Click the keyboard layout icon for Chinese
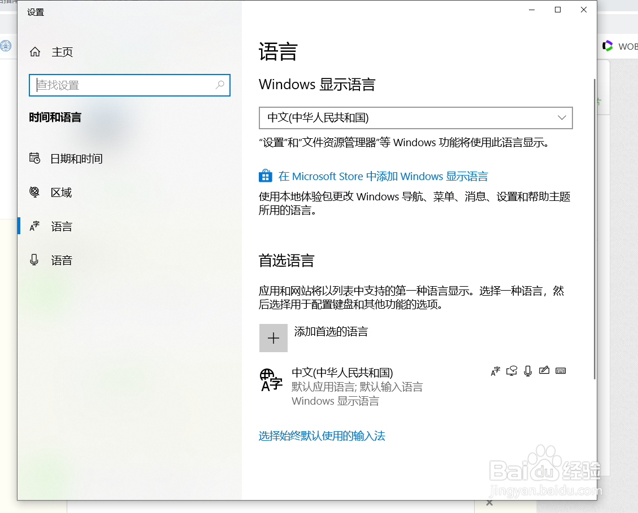The width and height of the screenshot is (638, 513). [x=561, y=371]
